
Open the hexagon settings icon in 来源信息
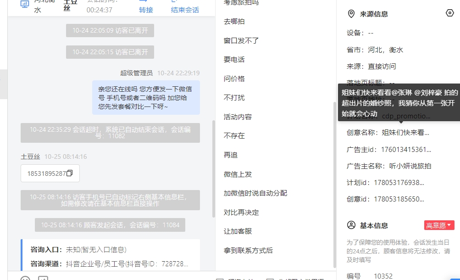(450, 13)
